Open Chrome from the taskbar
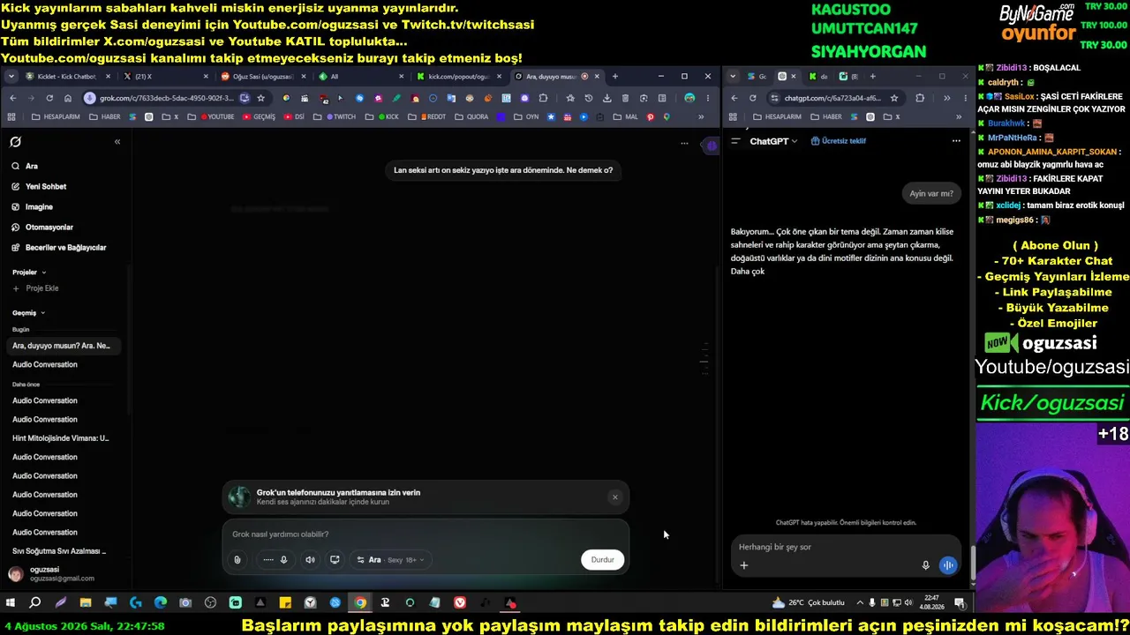Image resolution: width=1130 pixels, height=635 pixels. point(360,603)
